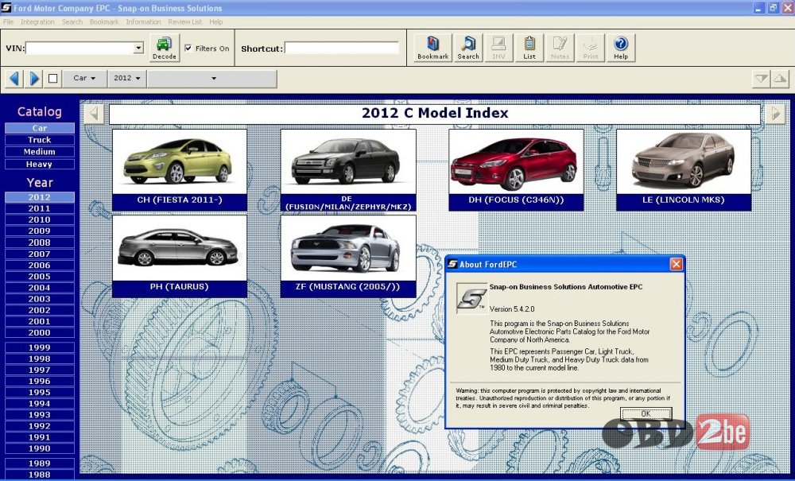The image size is (795, 481).
Task: Open the Information menu
Action: point(143,21)
